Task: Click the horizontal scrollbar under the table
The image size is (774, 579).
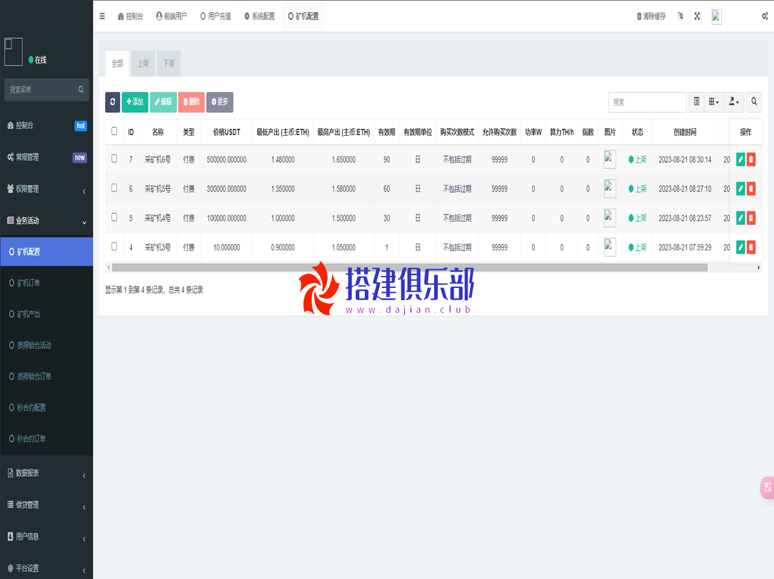Action: 410,267
